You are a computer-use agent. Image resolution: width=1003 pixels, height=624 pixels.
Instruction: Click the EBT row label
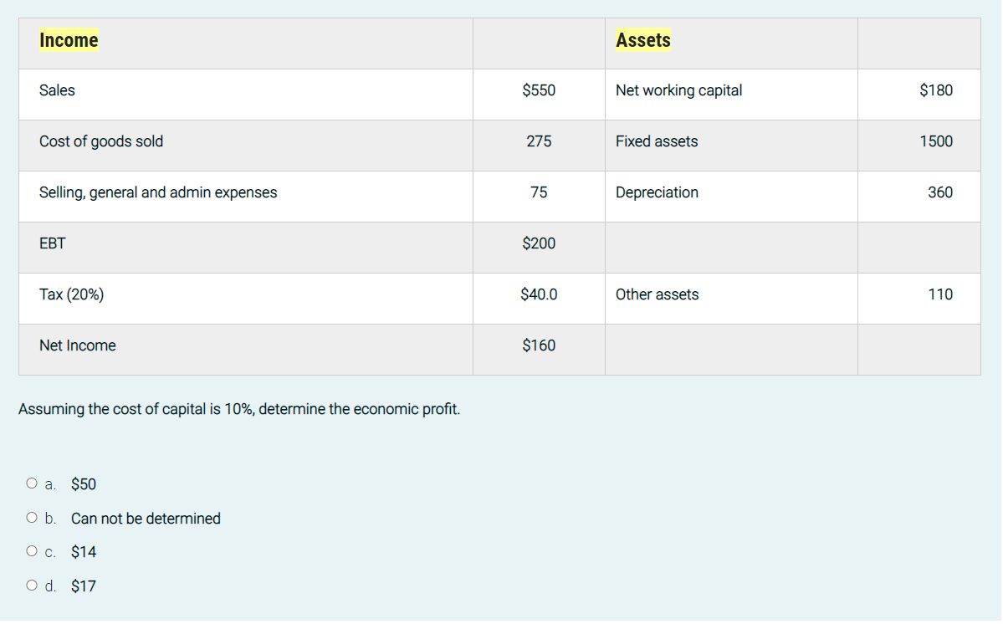pyautogui.click(x=52, y=243)
